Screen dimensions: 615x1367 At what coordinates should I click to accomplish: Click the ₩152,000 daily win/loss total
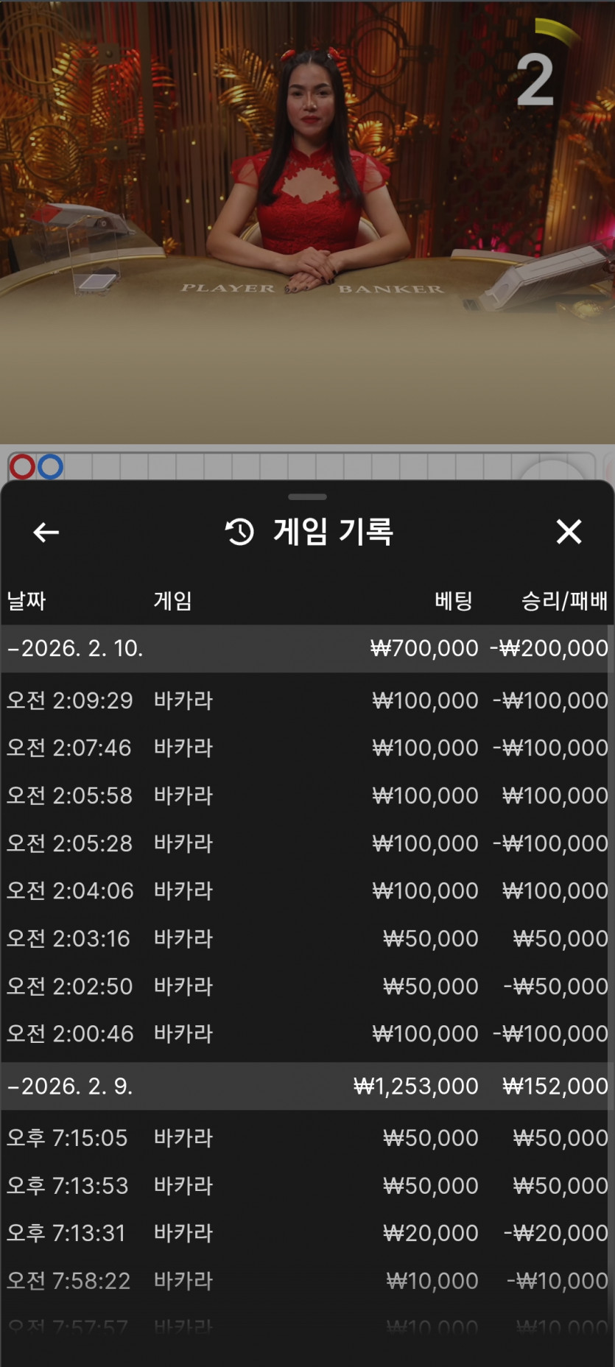[x=555, y=1086]
